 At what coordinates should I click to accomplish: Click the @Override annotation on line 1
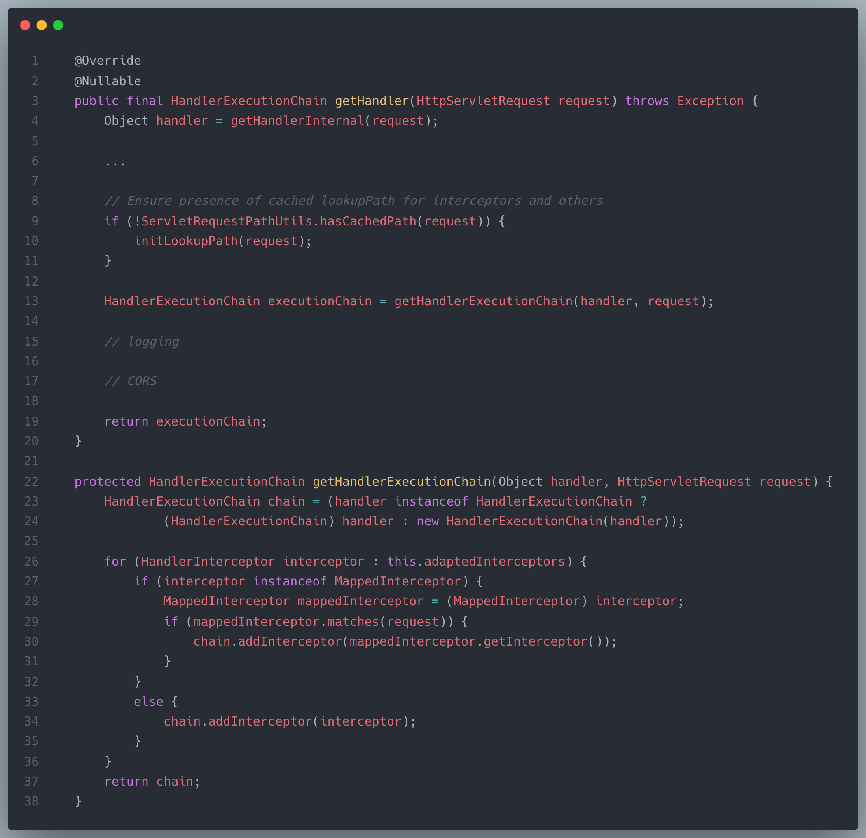click(108, 61)
